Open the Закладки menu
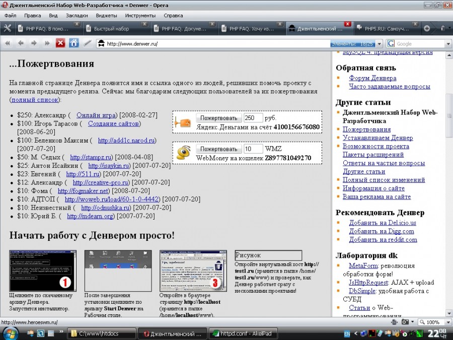The width and height of the screenshot is (453, 340). [x=77, y=16]
